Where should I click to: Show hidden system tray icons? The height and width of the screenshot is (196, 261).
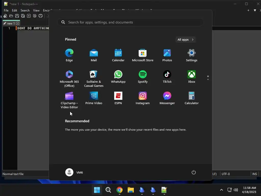click(x=221, y=190)
